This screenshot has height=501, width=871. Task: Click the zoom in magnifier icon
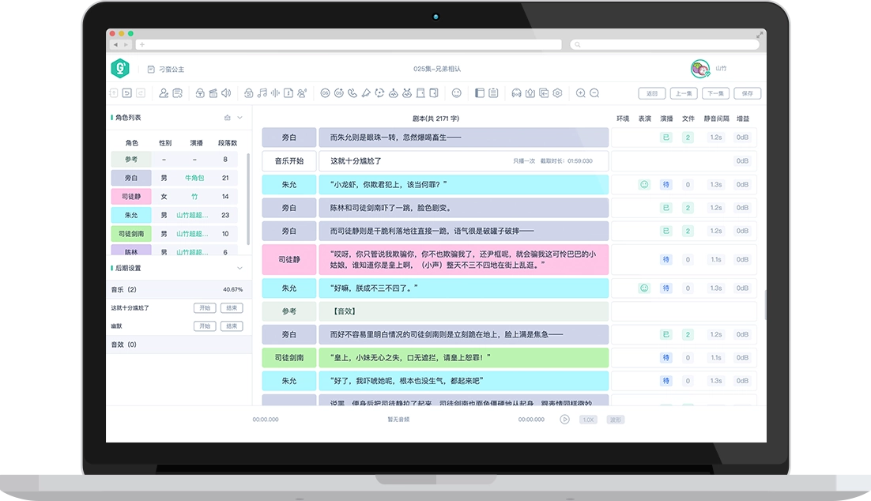point(581,93)
